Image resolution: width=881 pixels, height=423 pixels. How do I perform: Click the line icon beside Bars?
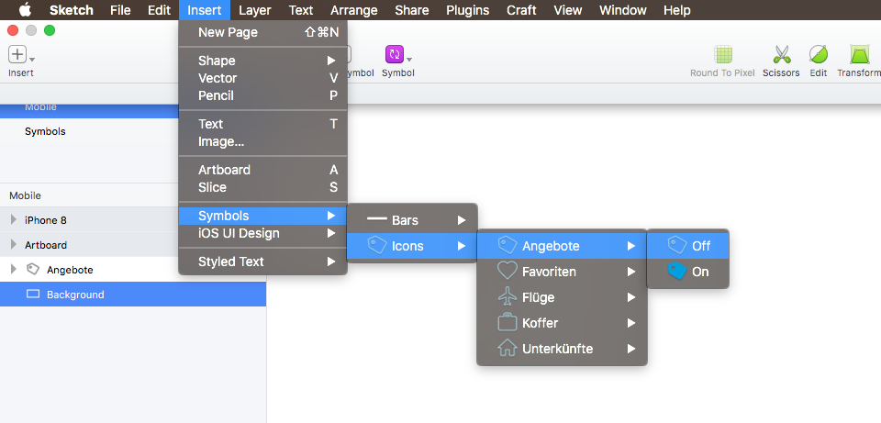377,219
